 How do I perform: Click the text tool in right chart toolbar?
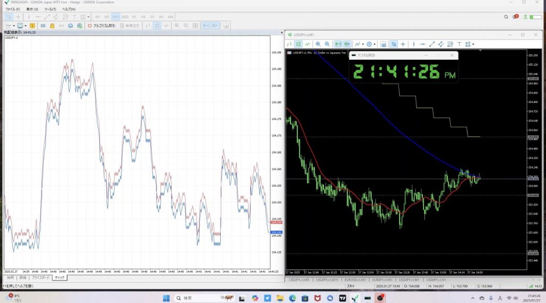(459, 44)
